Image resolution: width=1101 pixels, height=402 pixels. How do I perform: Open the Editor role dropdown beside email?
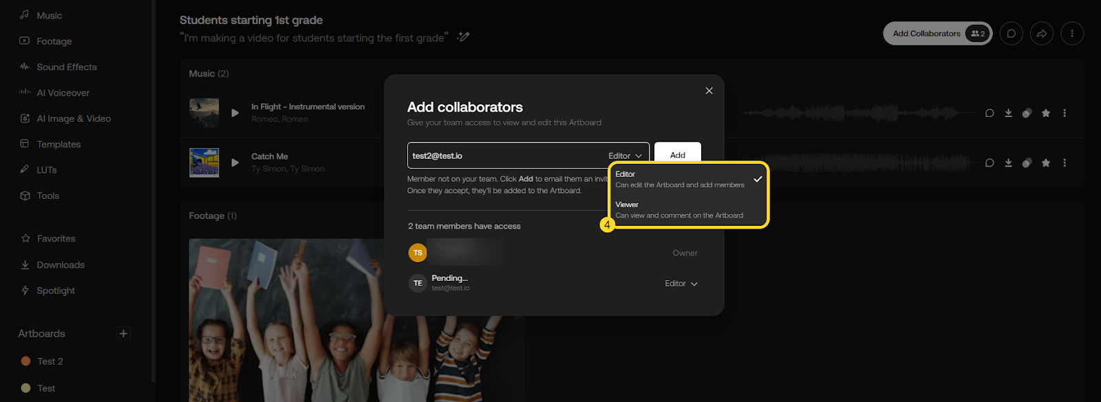point(625,156)
